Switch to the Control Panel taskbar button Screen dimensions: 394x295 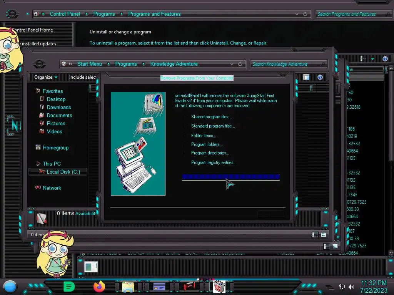click(x=159, y=287)
